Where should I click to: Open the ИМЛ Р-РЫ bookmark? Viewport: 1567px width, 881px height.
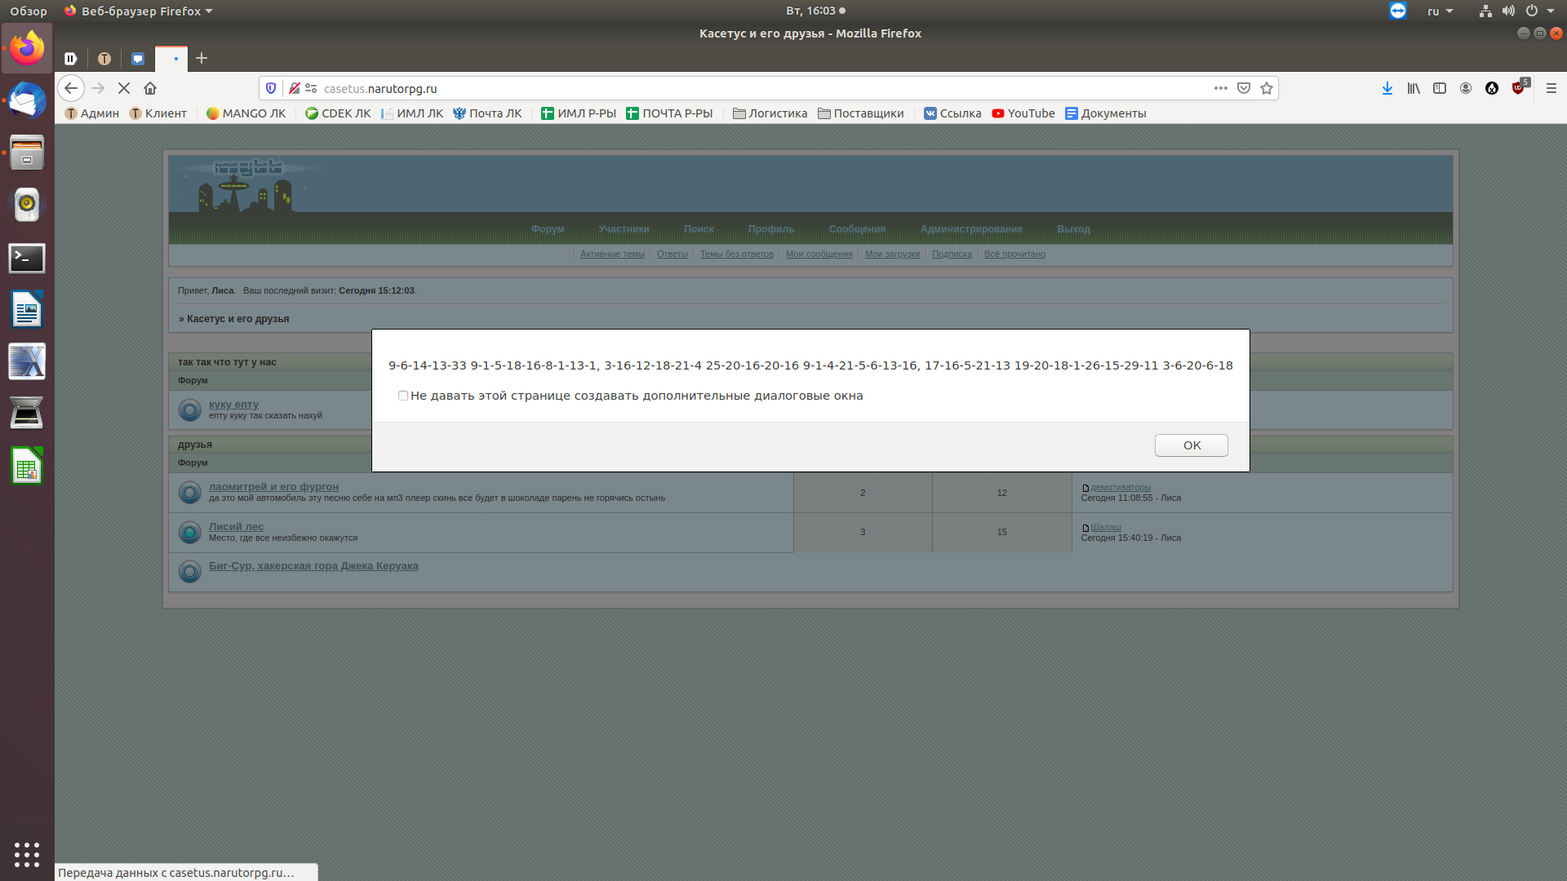pyautogui.click(x=579, y=113)
